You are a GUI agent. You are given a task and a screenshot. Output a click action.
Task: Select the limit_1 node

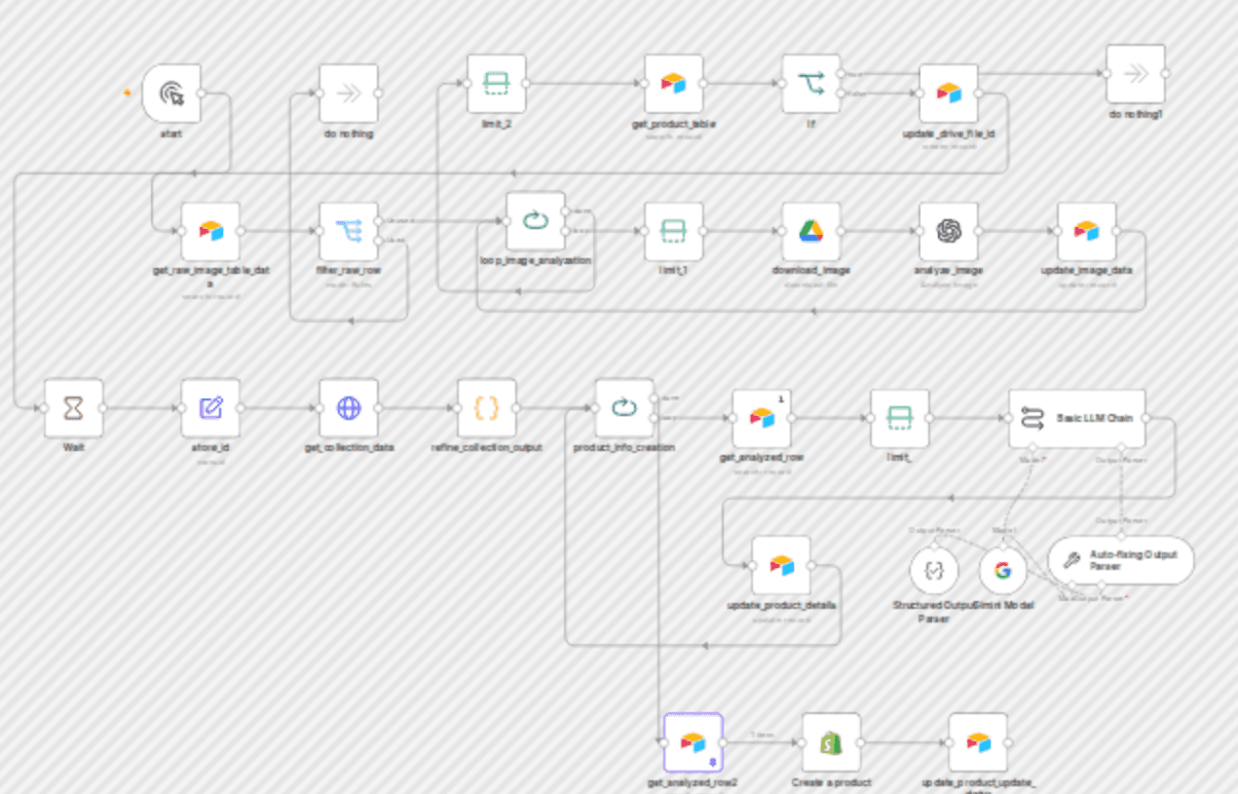click(x=674, y=232)
